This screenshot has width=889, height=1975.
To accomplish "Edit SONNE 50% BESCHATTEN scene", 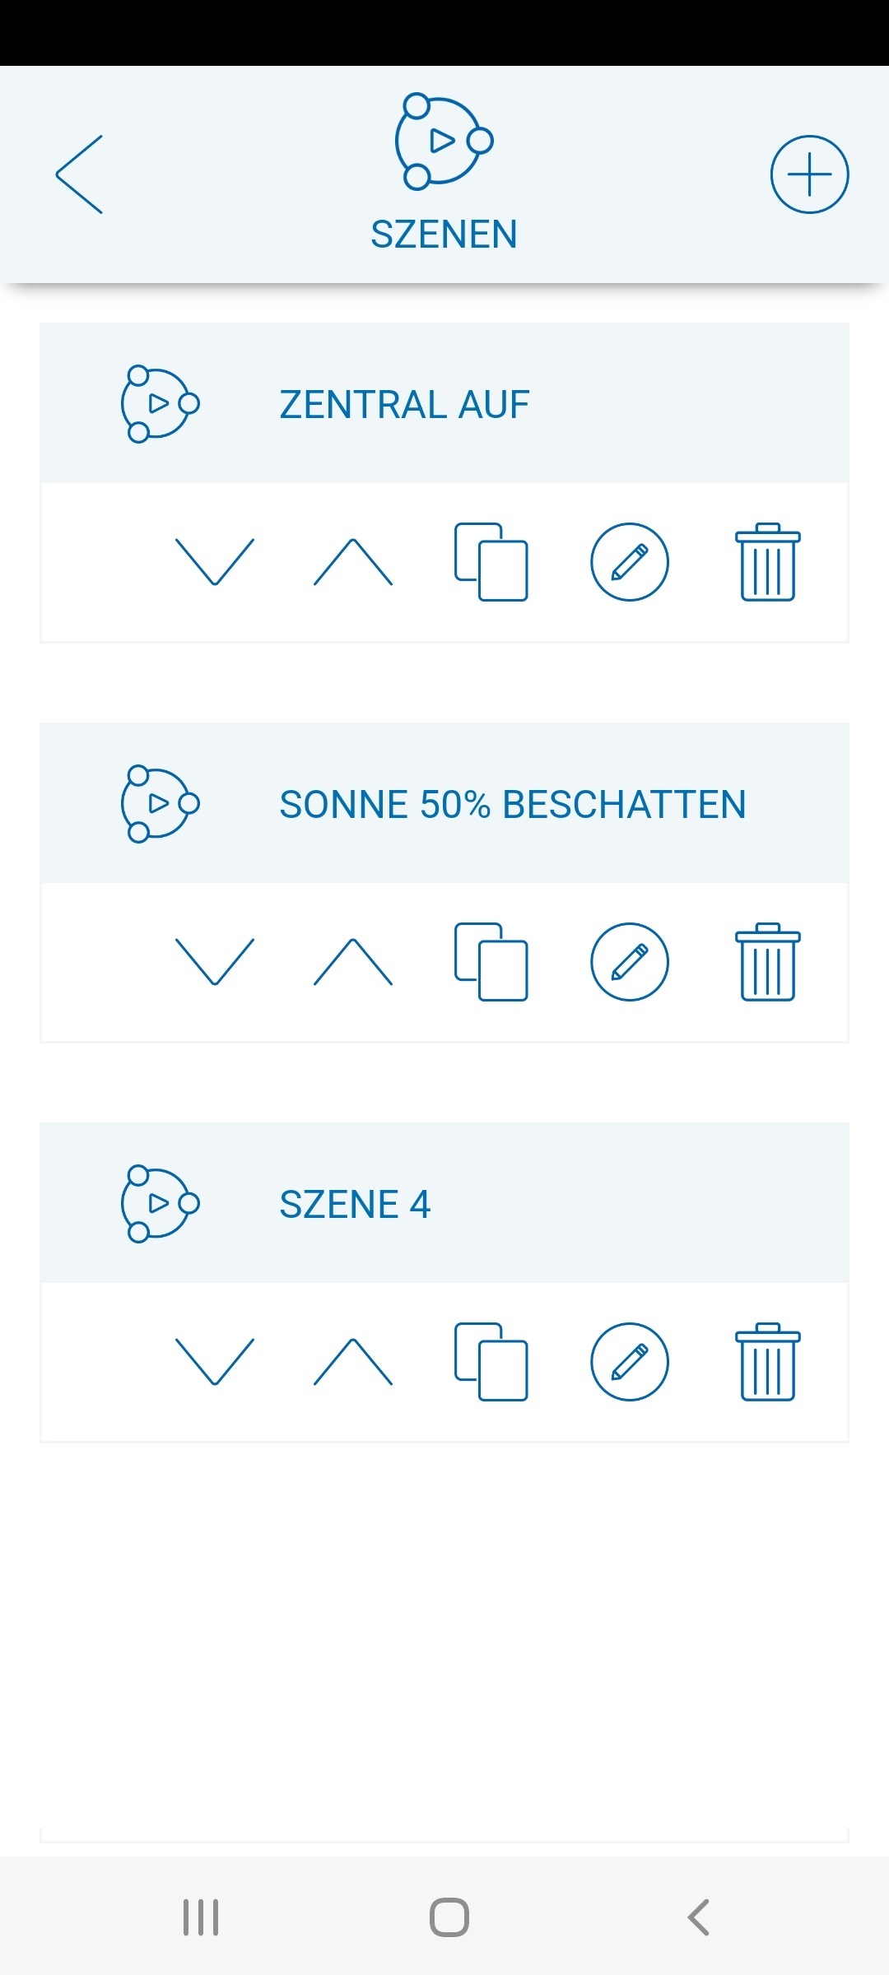I will 630,962.
